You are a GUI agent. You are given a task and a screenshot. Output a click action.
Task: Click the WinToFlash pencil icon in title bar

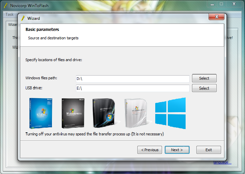(6, 6)
